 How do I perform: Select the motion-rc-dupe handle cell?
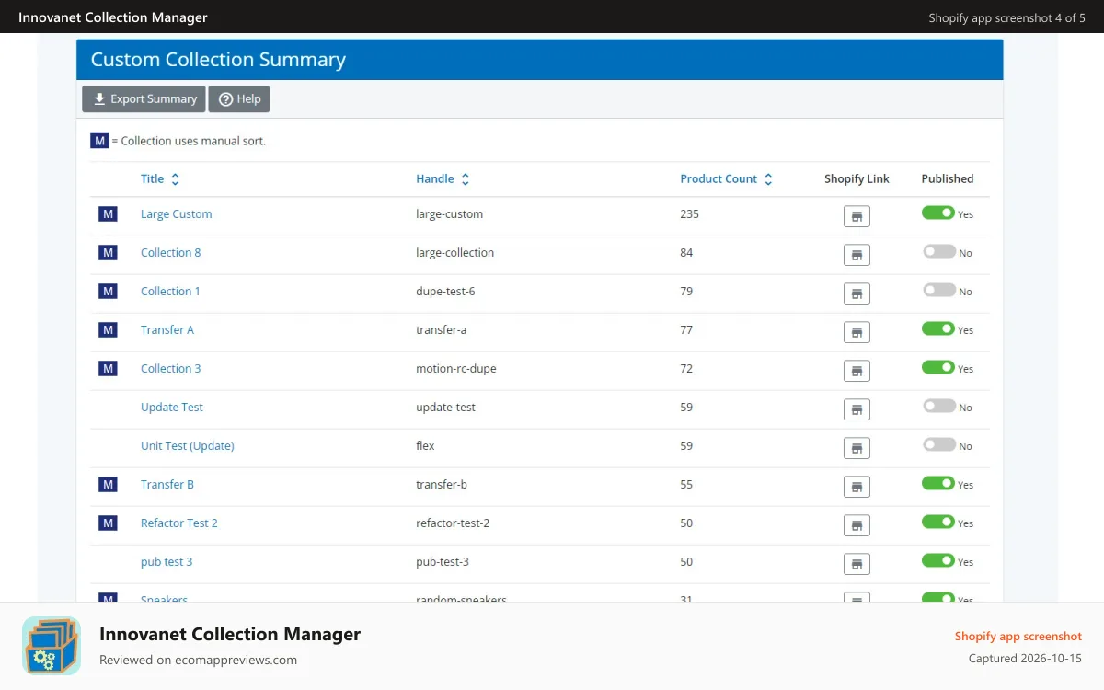point(456,369)
